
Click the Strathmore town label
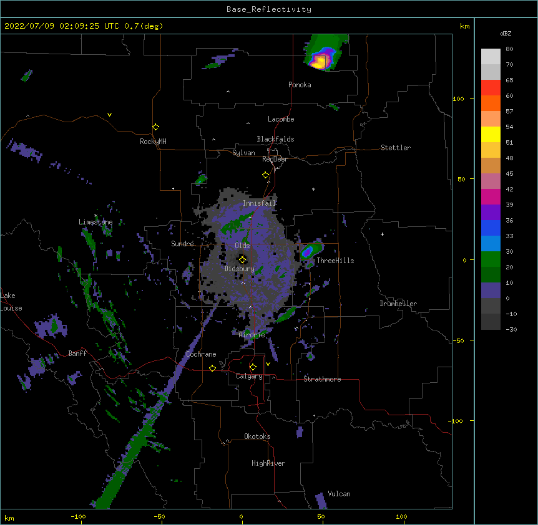(x=322, y=379)
